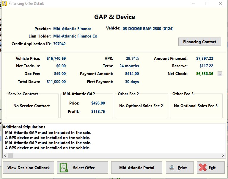View Decision Callback
The width and height of the screenshot is (228, 179).
(29, 168)
